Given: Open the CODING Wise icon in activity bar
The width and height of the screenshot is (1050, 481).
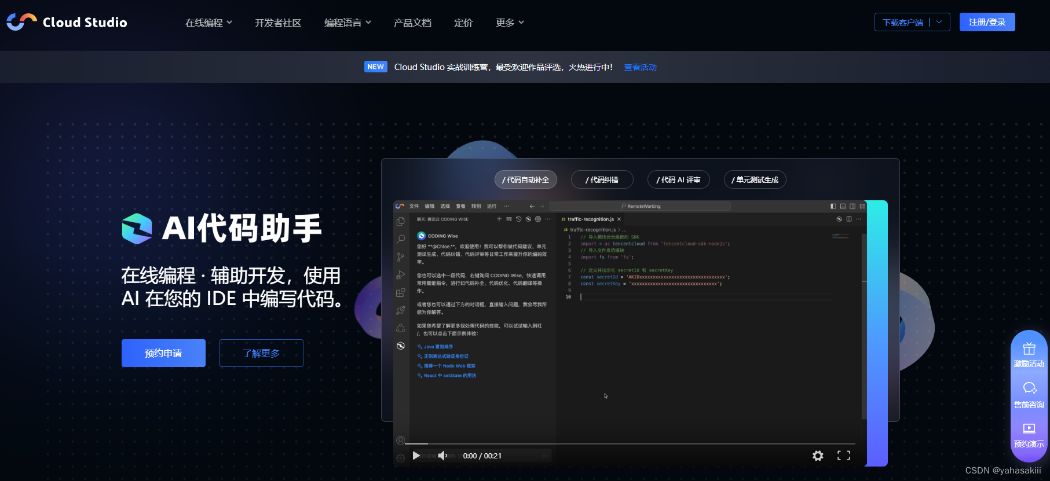Looking at the screenshot, I should (400, 346).
